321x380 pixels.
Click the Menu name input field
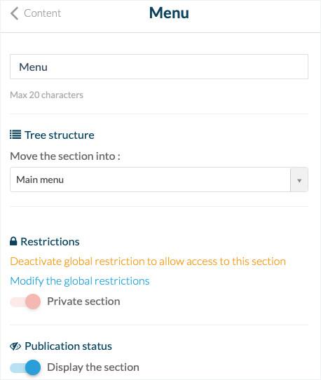159,67
